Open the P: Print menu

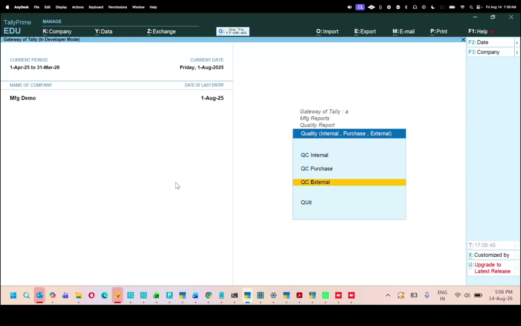pos(439,32)
